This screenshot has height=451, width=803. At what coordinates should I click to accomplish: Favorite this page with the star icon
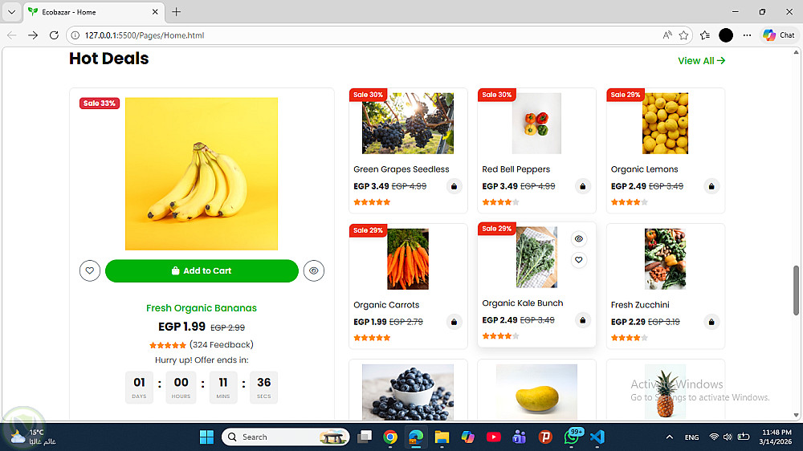[683, 35]
